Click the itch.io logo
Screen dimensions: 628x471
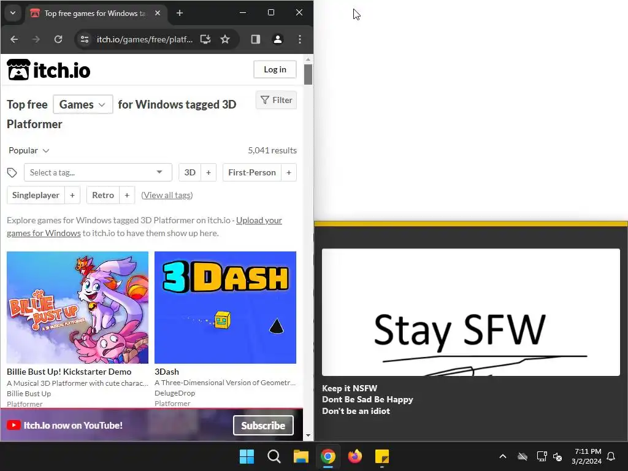point(48,70)
